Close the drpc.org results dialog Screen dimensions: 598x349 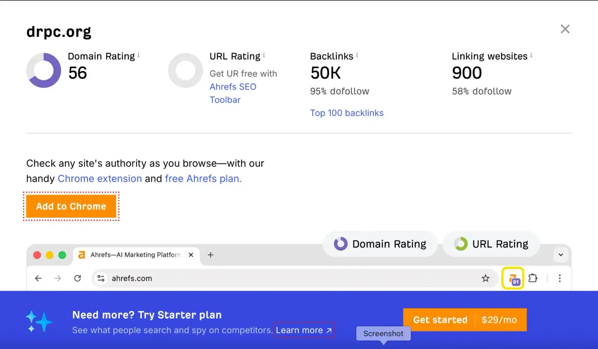pyautogui.click(x=565, y=29)
